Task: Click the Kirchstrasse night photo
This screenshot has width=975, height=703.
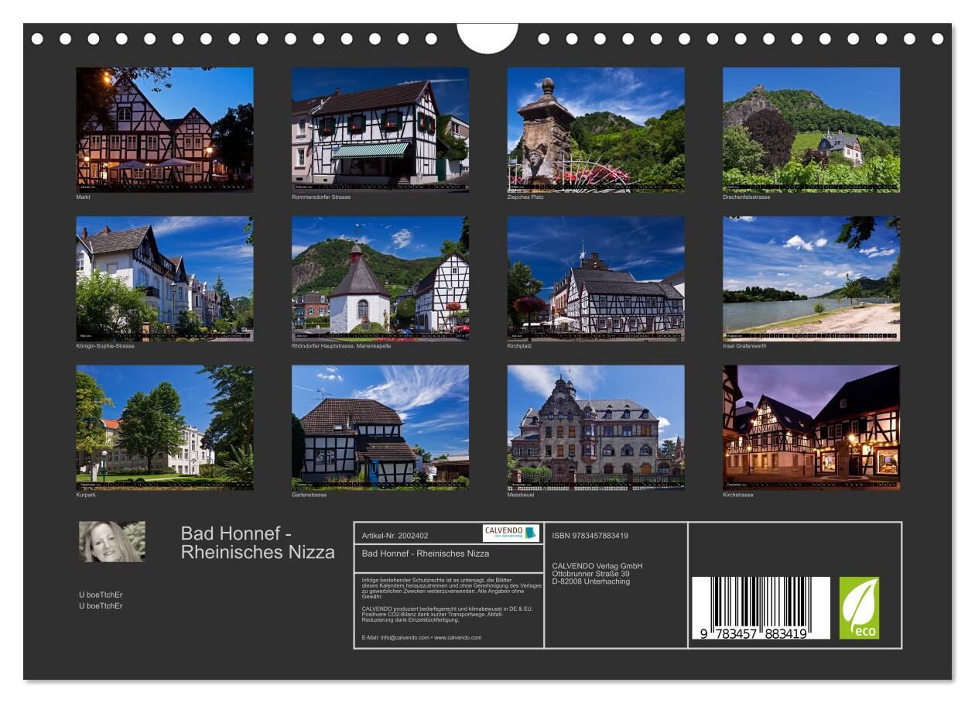Action: [x=811, y=427]
